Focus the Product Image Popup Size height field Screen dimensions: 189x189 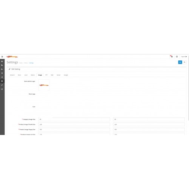click(149, 130)
